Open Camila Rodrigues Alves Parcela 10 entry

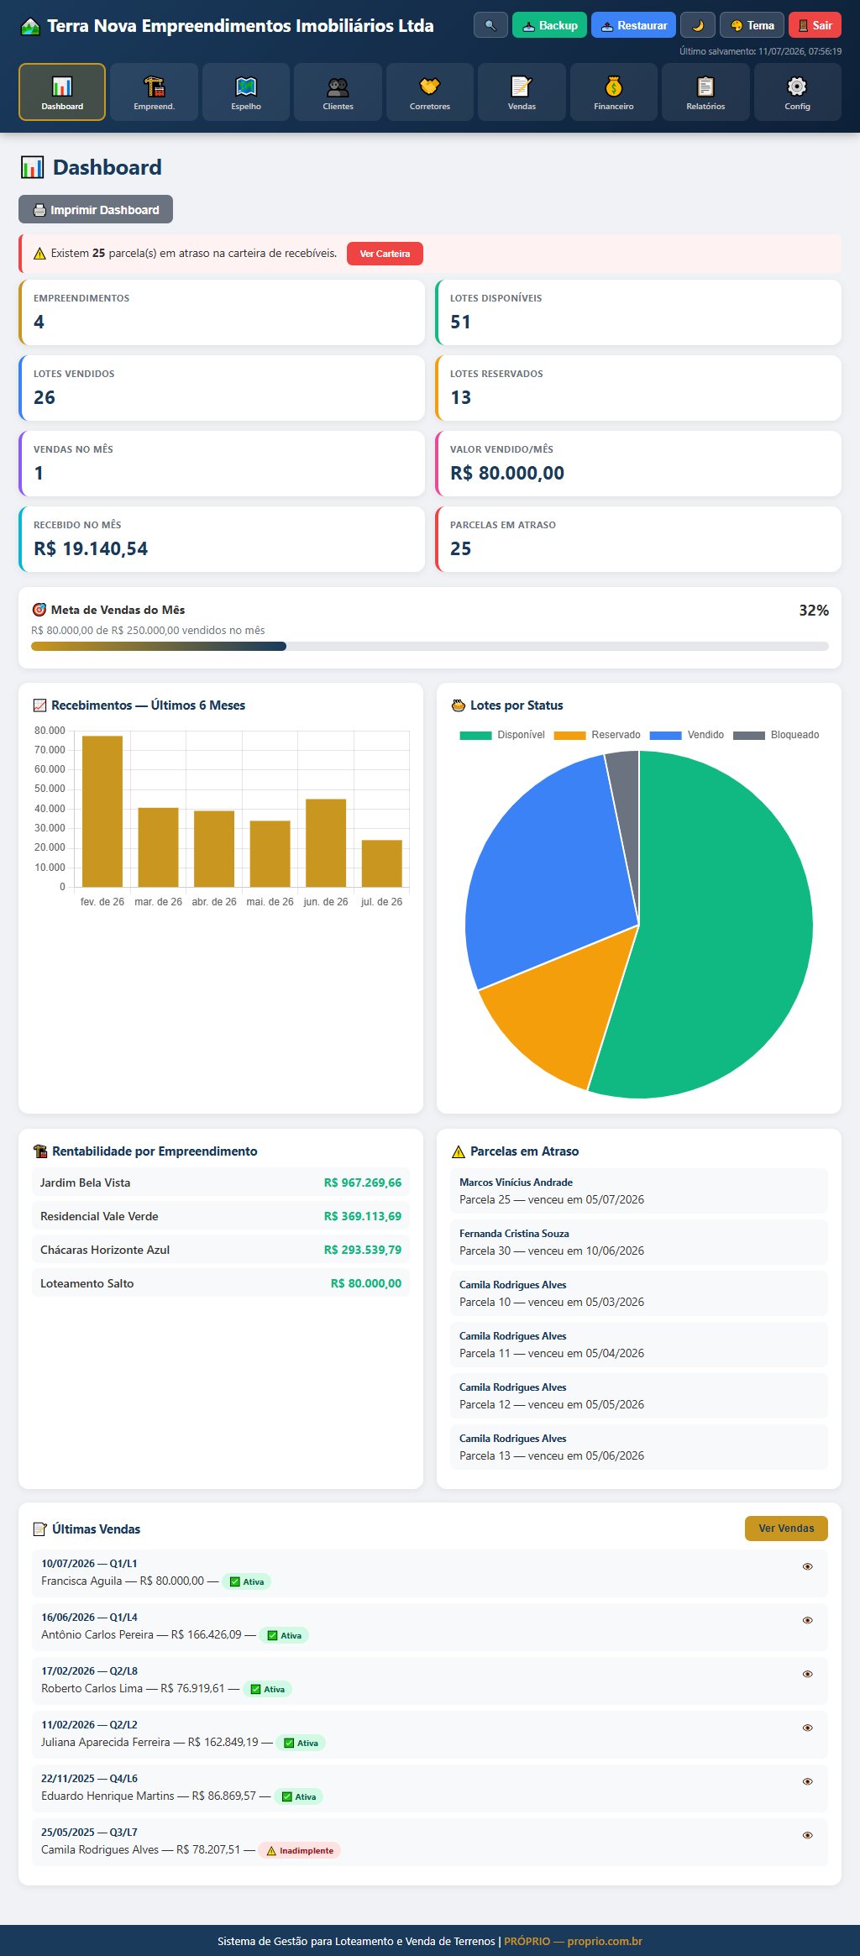click(639, 1293)
